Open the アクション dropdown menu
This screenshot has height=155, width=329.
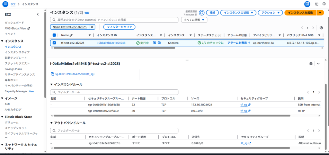point(271,13)
